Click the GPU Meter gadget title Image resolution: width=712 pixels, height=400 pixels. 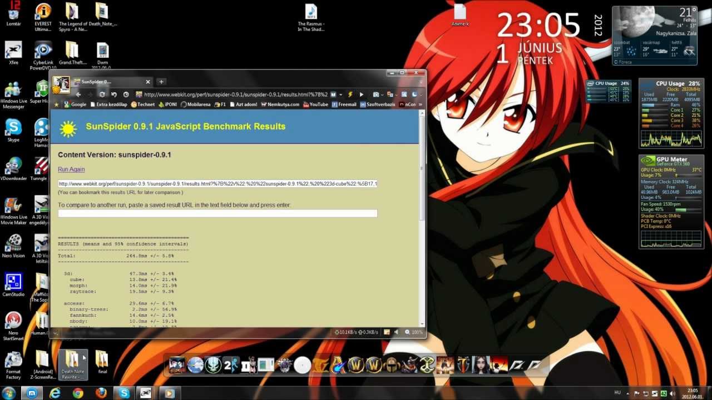(x=671, y=159)
